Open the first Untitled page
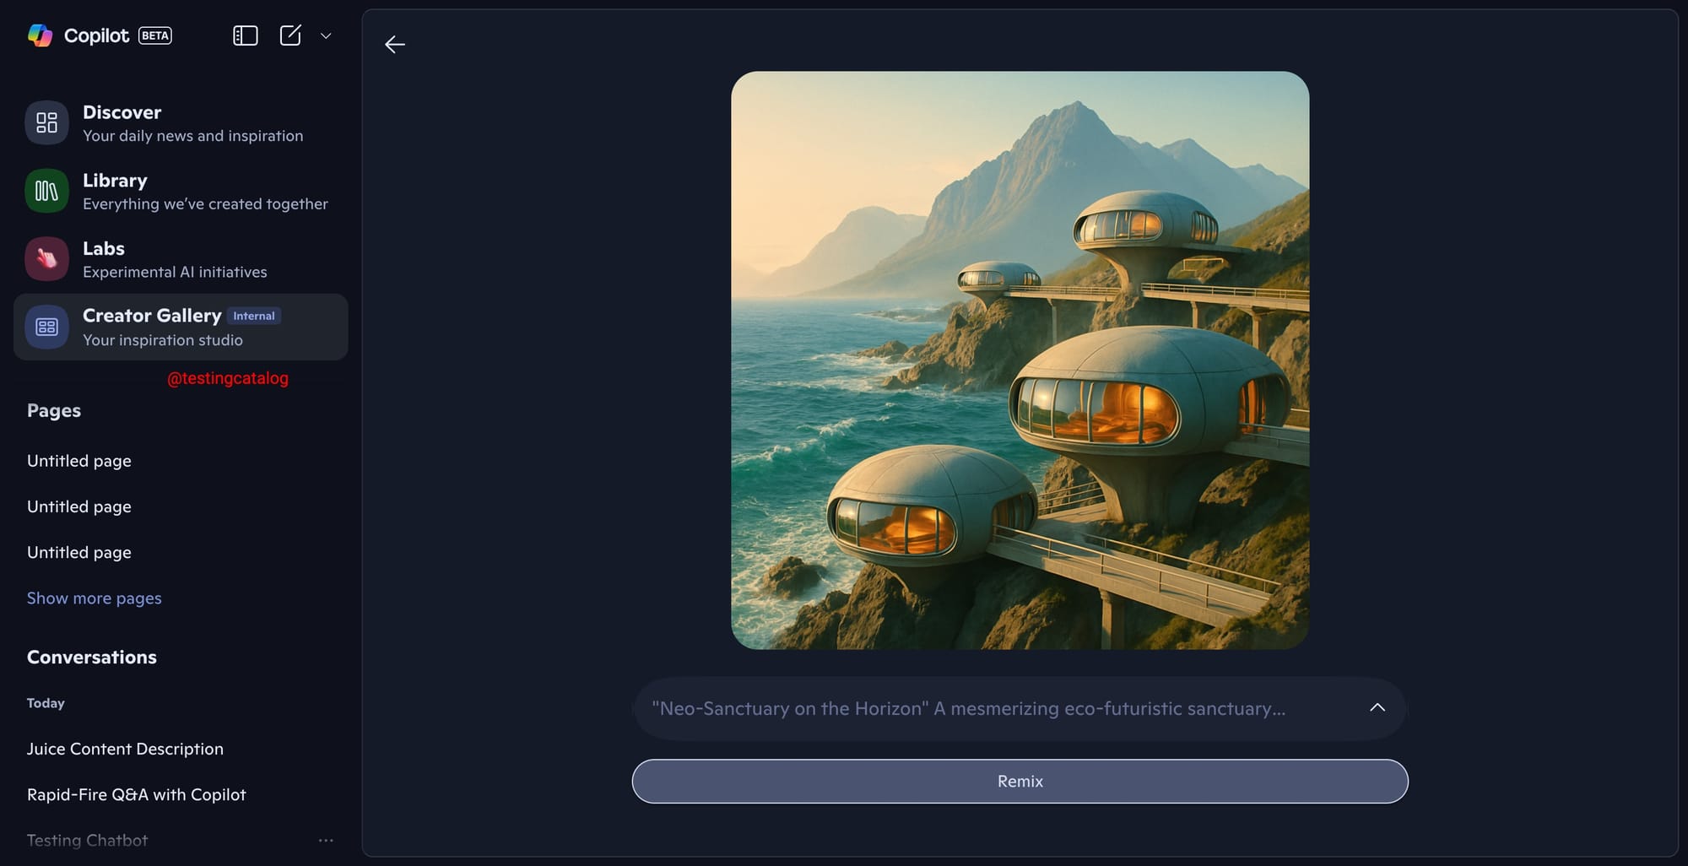This screenshot has width=1688, height=866. (78, 461)
